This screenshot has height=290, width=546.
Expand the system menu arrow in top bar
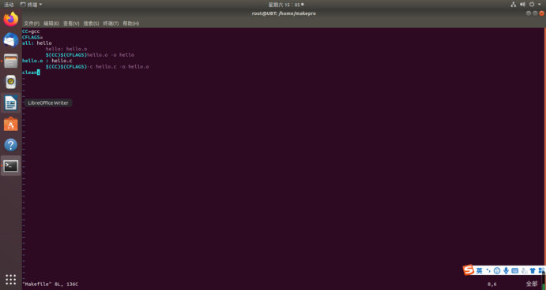click(x=540, y=5)
